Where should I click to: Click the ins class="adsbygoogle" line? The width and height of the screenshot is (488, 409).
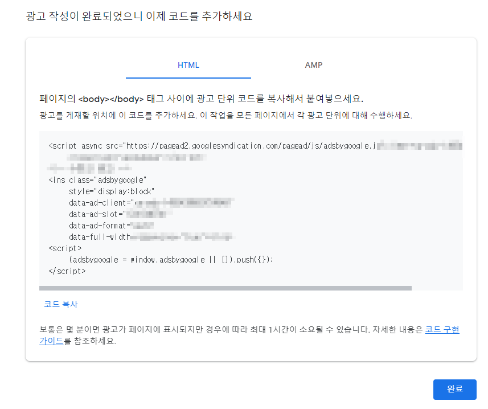[97, 180]
